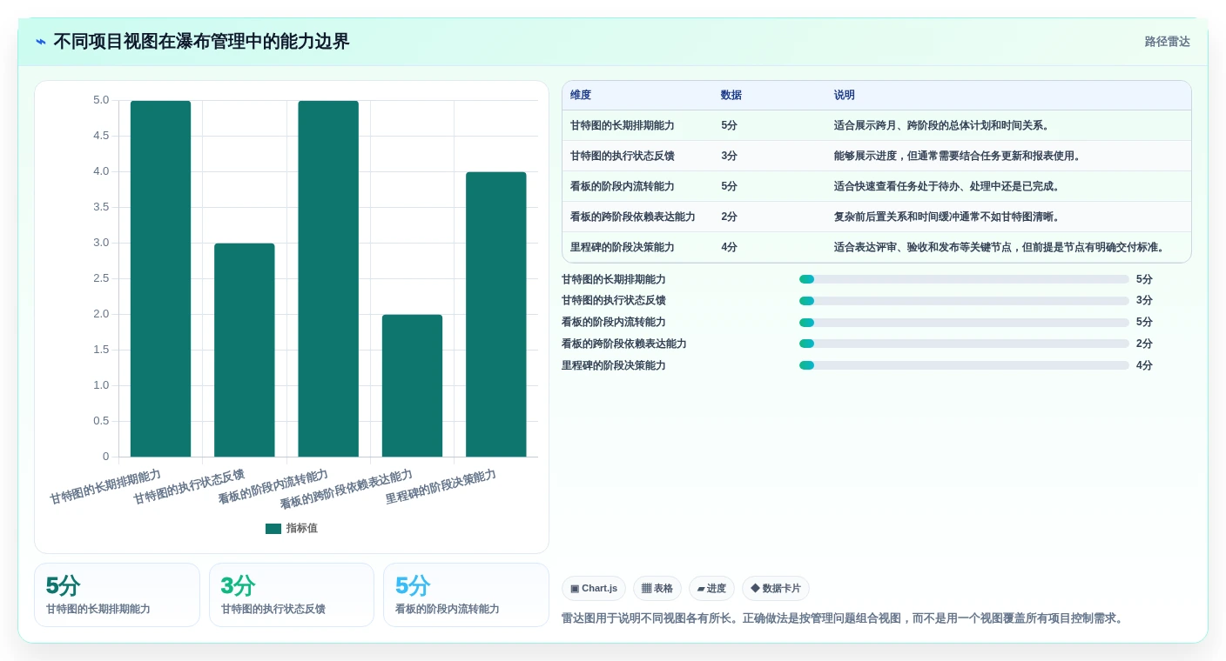Click x-axis label 里程碑的阶段决策能力
This screenshot has height=661, width=1226.
pos(441,487)
